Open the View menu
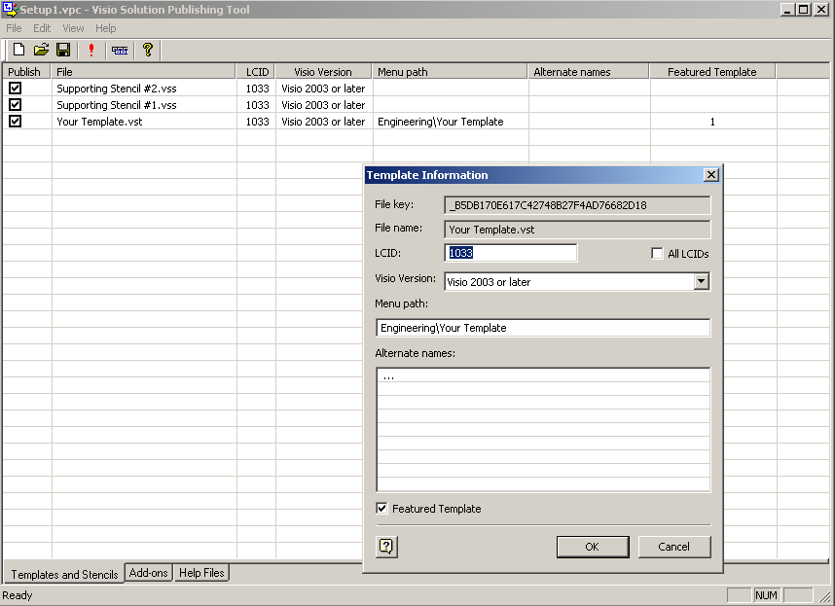Viewport: 835px width, 606px height. [x=73, y=28]
